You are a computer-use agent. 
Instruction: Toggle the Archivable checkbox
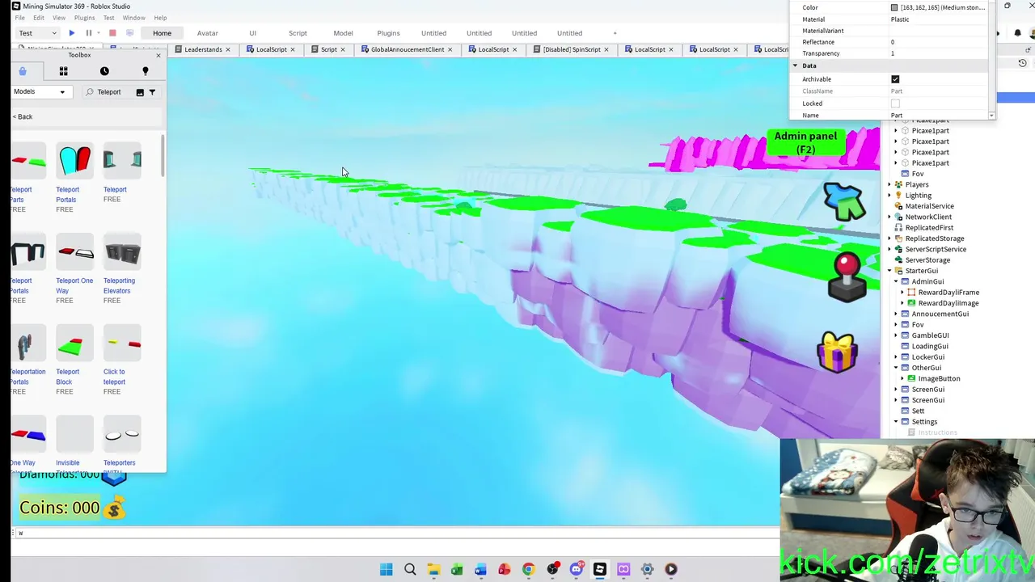click(x=895, y=79)
